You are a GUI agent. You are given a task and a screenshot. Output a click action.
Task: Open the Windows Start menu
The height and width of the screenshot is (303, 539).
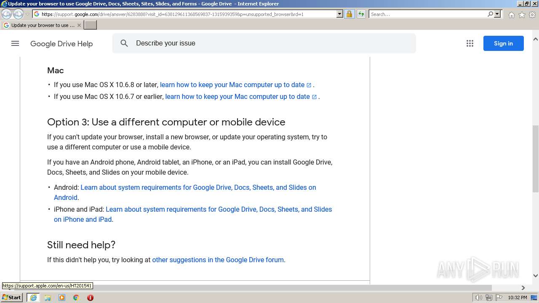pos(12,297)
